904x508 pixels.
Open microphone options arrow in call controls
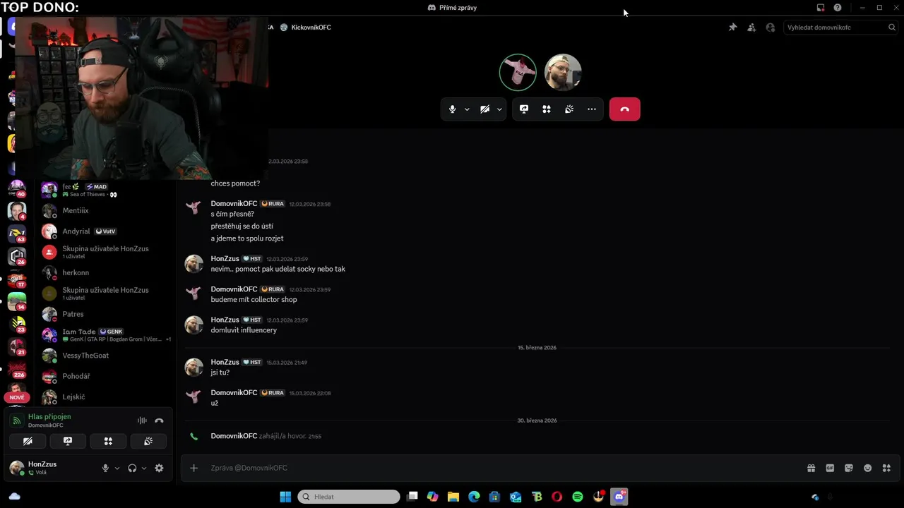pyautogui.click(x=467, y=109)
